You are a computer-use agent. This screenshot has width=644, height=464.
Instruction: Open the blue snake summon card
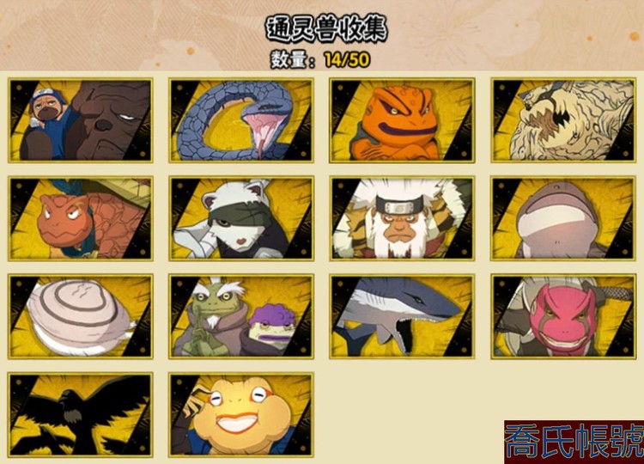(241, 120)
